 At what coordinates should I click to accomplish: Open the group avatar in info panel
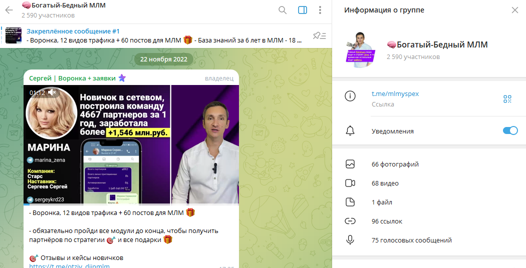click(x=360, y=50)
